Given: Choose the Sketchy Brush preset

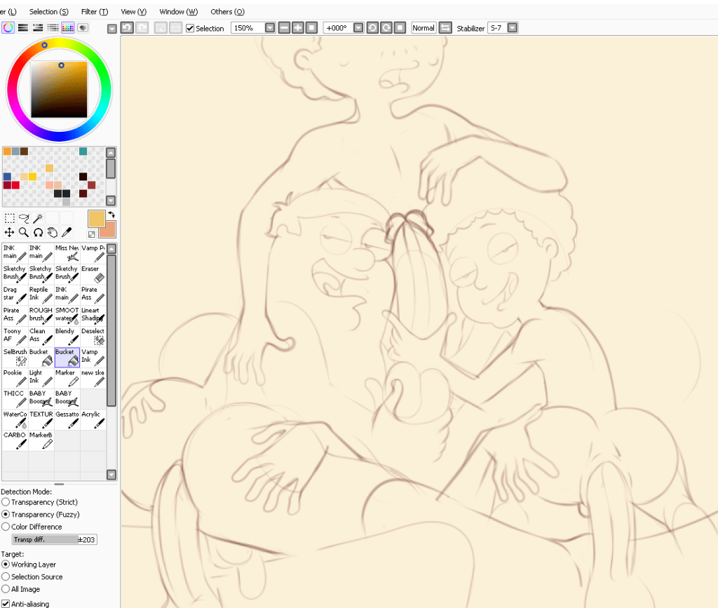Looking at the screenshot, I should tap(15, 273).
